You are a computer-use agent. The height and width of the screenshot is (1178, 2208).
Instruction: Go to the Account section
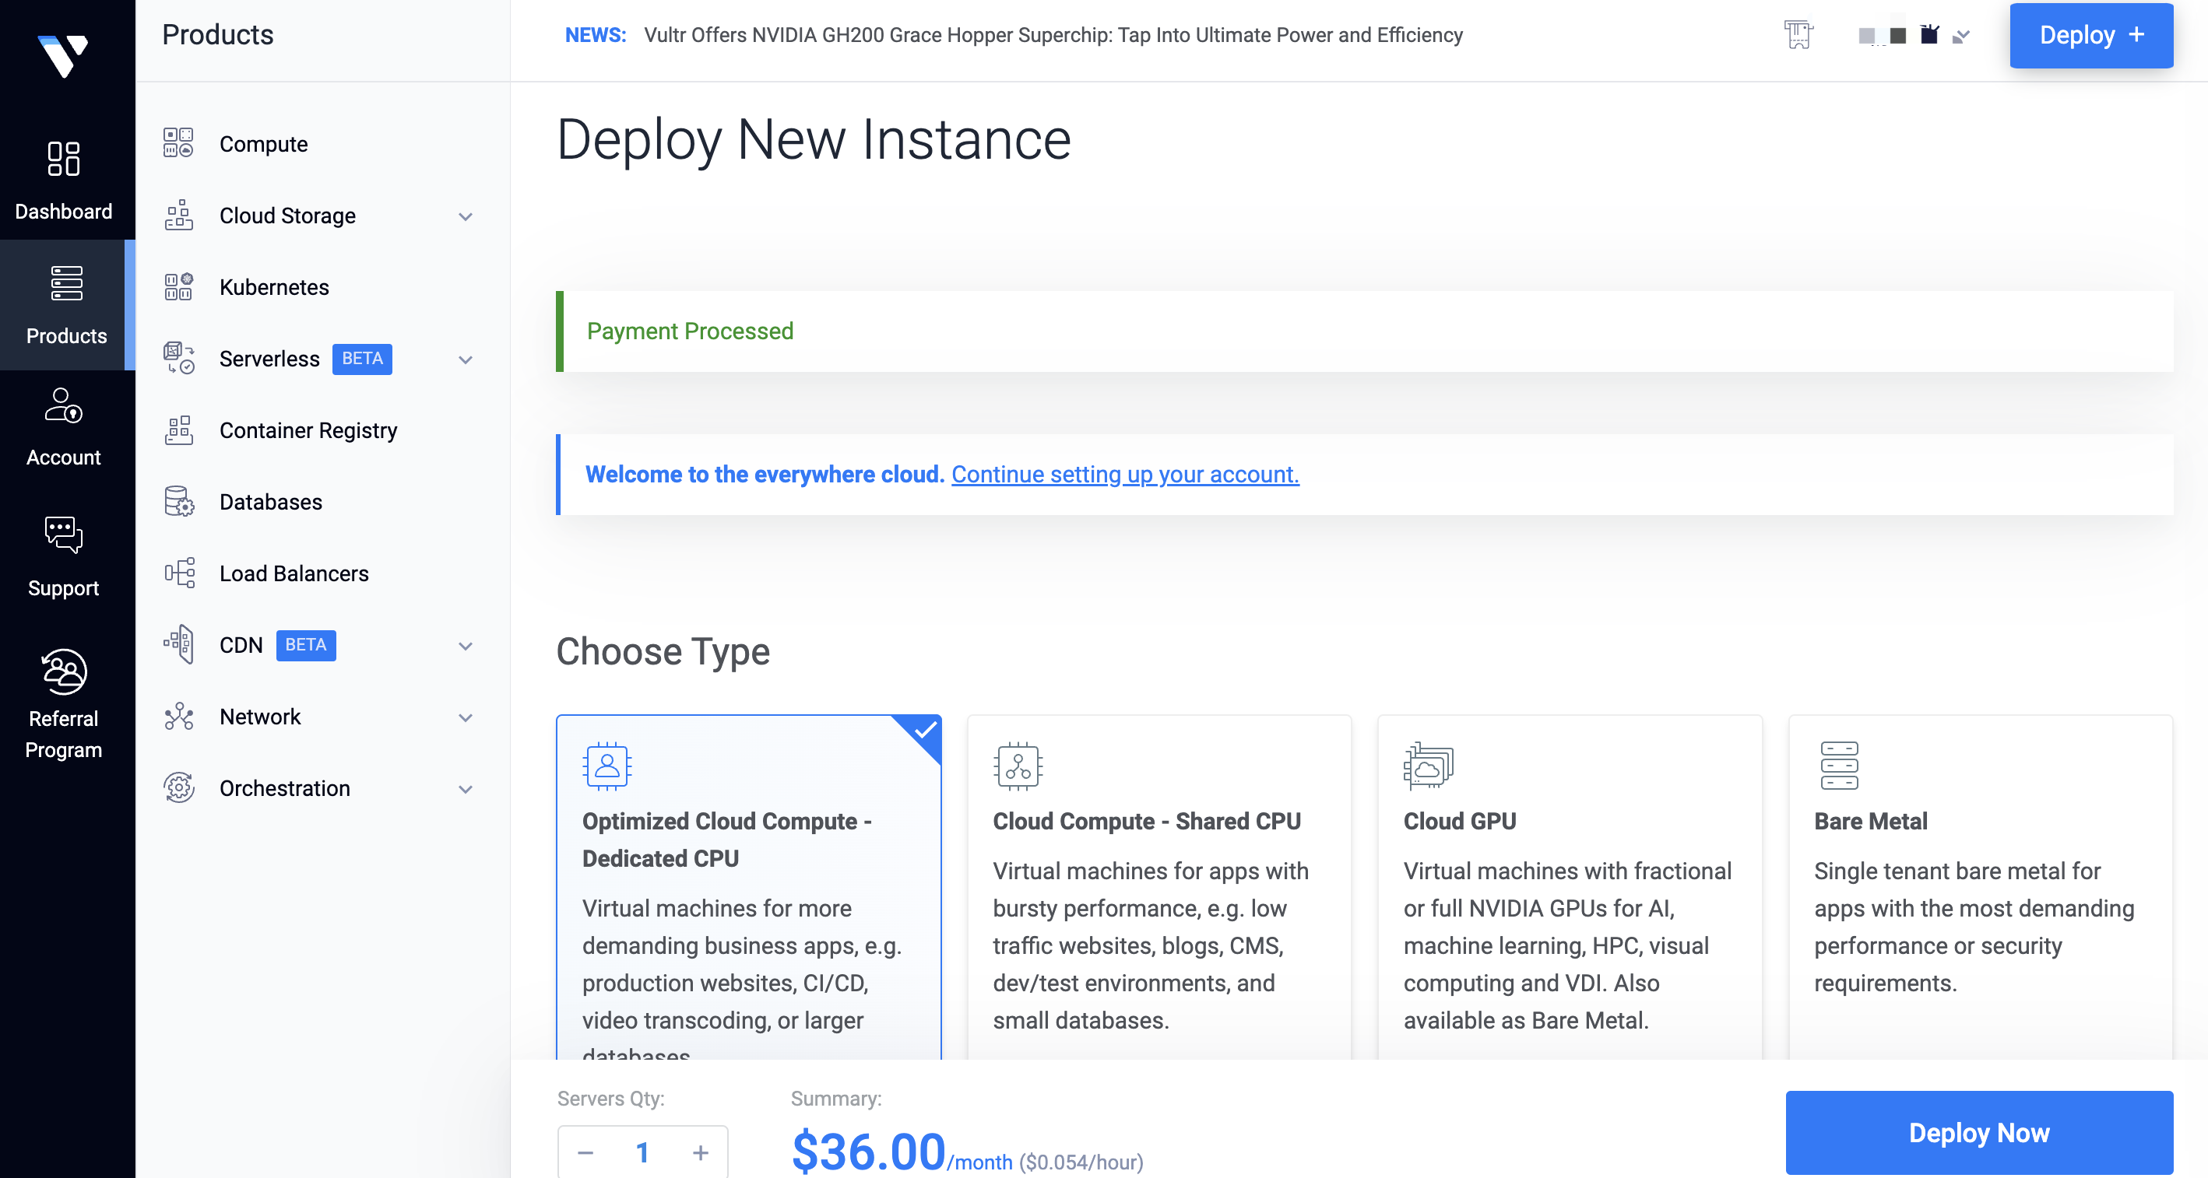point(63,426)
